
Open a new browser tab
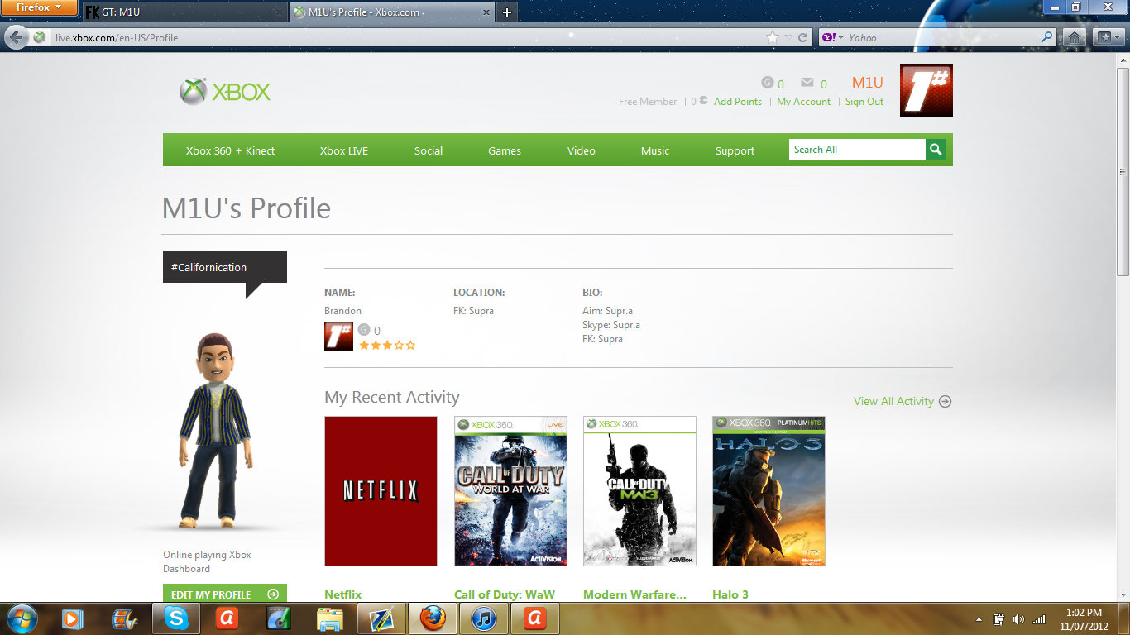click(507, 12)
